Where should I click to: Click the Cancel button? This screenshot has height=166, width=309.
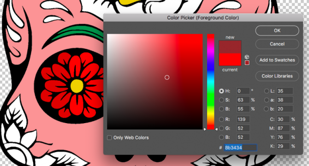[277, 44]
